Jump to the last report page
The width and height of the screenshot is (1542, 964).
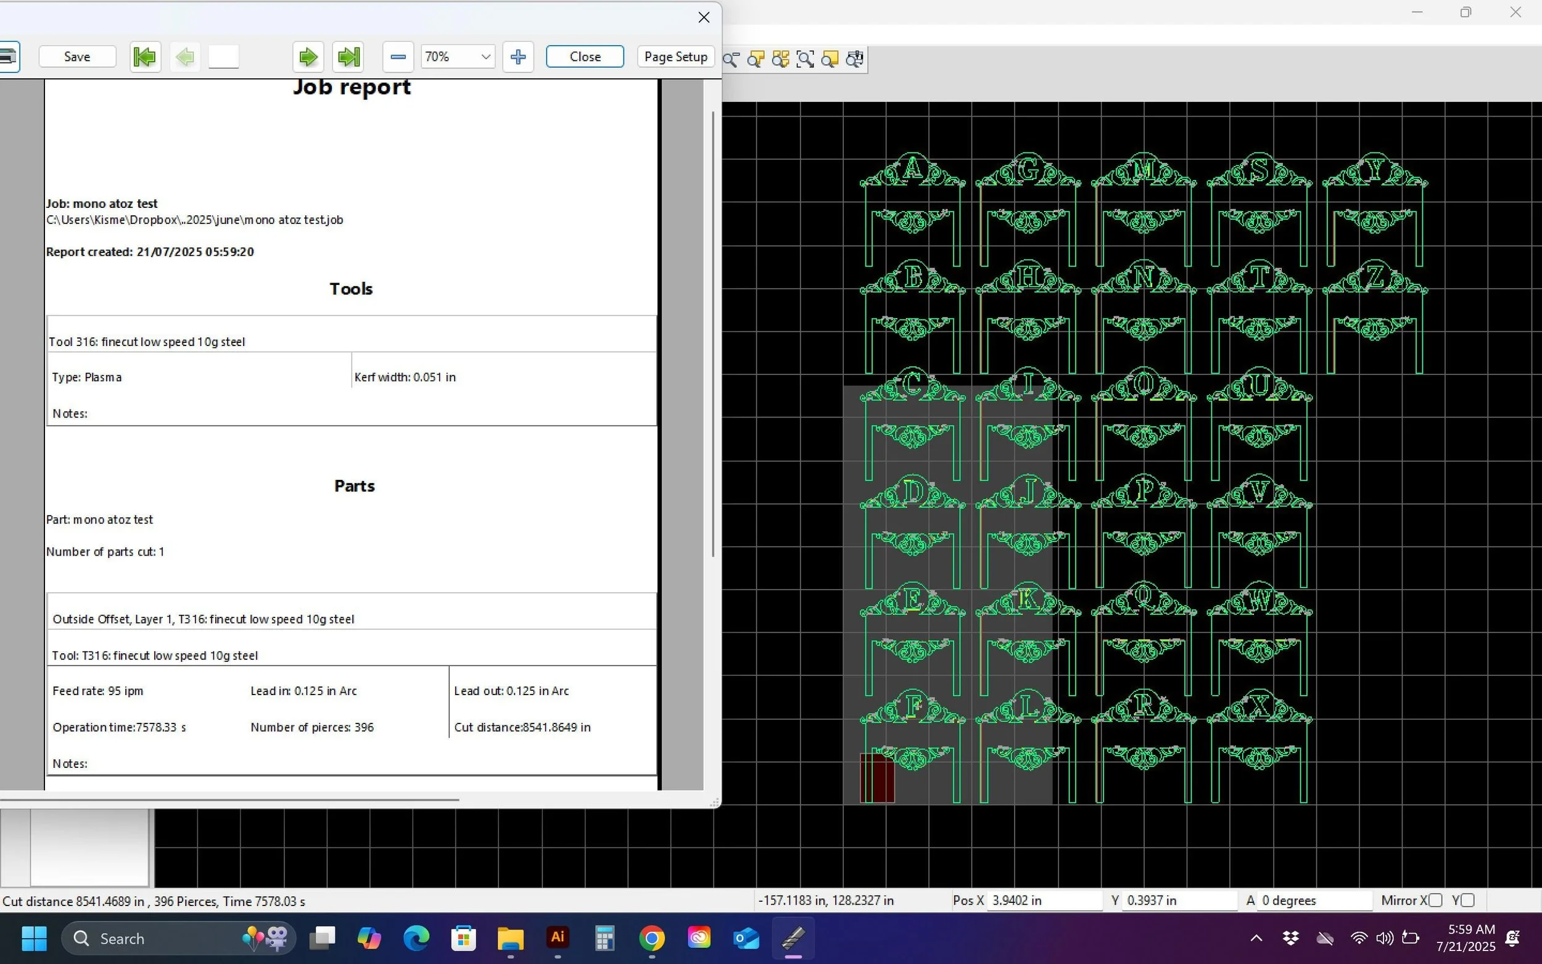pos(348,57)
